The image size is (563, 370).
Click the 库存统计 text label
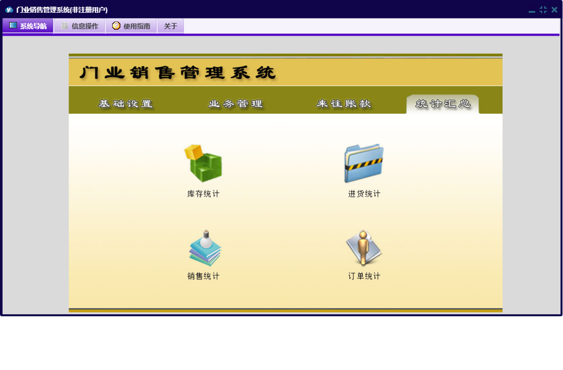coord(203,194)
